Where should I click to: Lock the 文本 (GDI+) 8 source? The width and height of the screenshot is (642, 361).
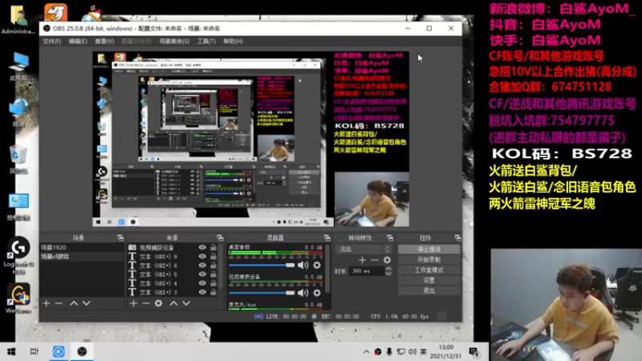point(213,256)
